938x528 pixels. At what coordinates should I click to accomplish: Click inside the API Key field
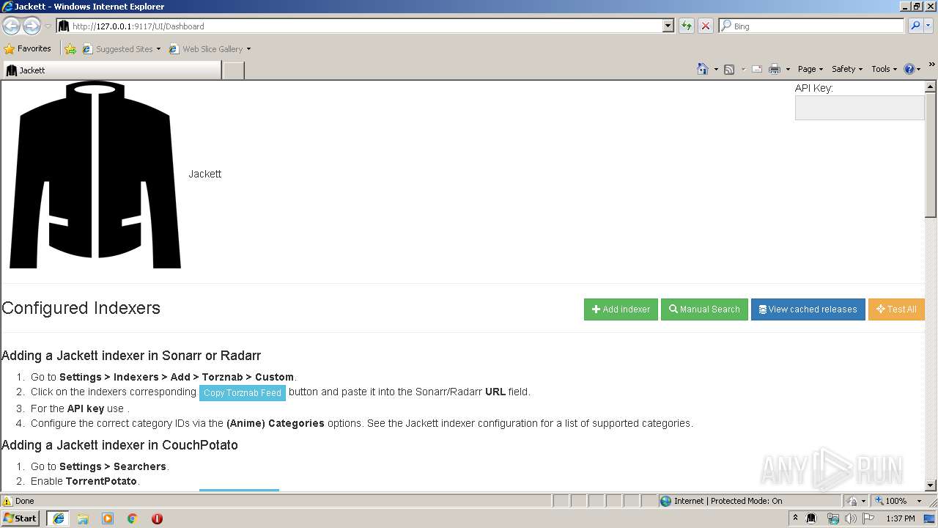[860, 108]
